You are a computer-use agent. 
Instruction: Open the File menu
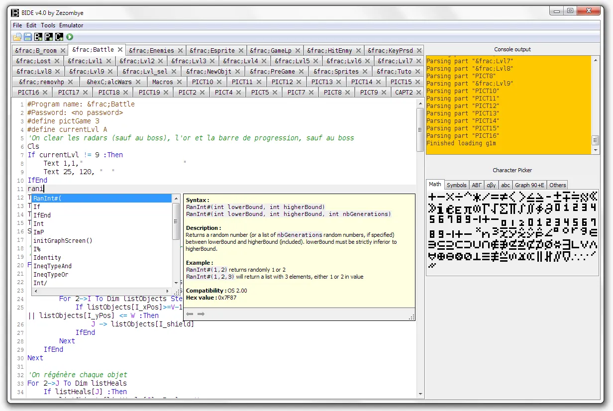pyautogui.click(x=17, y=25)
